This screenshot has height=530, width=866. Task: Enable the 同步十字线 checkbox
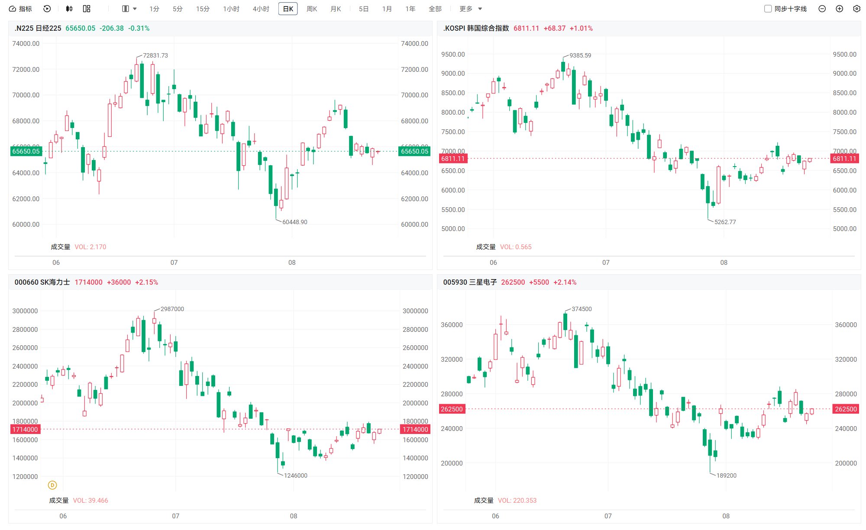pos(768,9)
